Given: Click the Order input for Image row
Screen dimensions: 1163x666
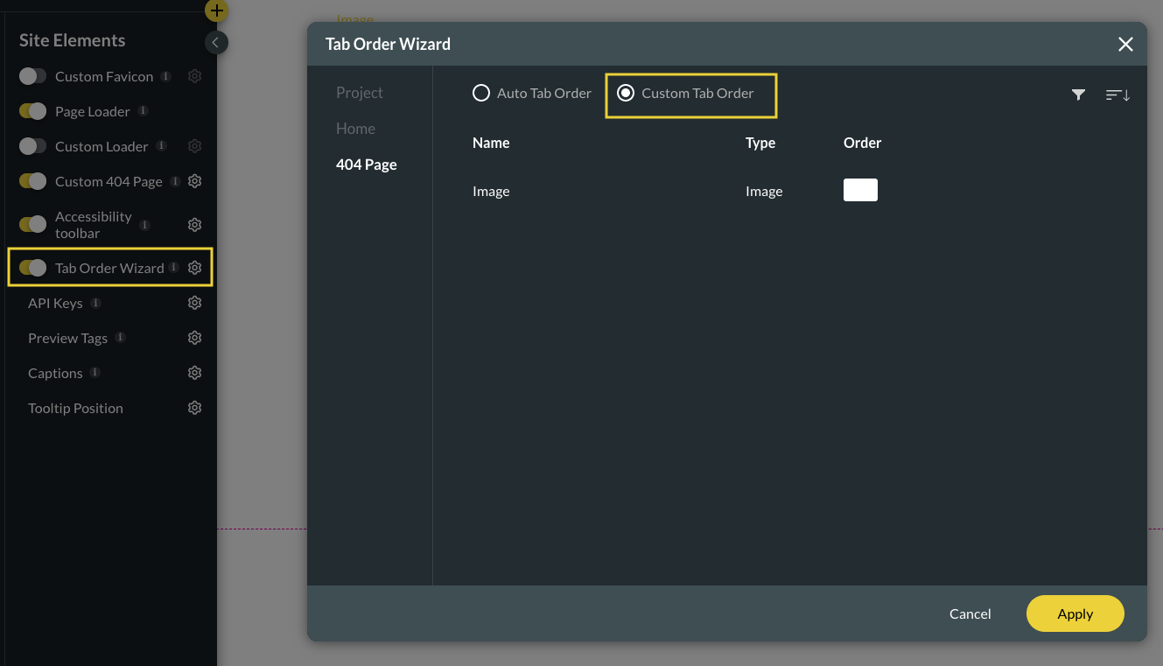Looking at the screenshot, I should point(860,190).
